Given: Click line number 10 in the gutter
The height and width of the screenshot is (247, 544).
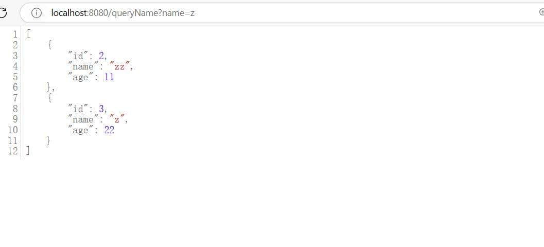Looking at the screenshot, I should pos(12,130).
